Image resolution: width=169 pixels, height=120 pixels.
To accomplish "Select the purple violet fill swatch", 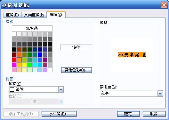I will point(45,60).
